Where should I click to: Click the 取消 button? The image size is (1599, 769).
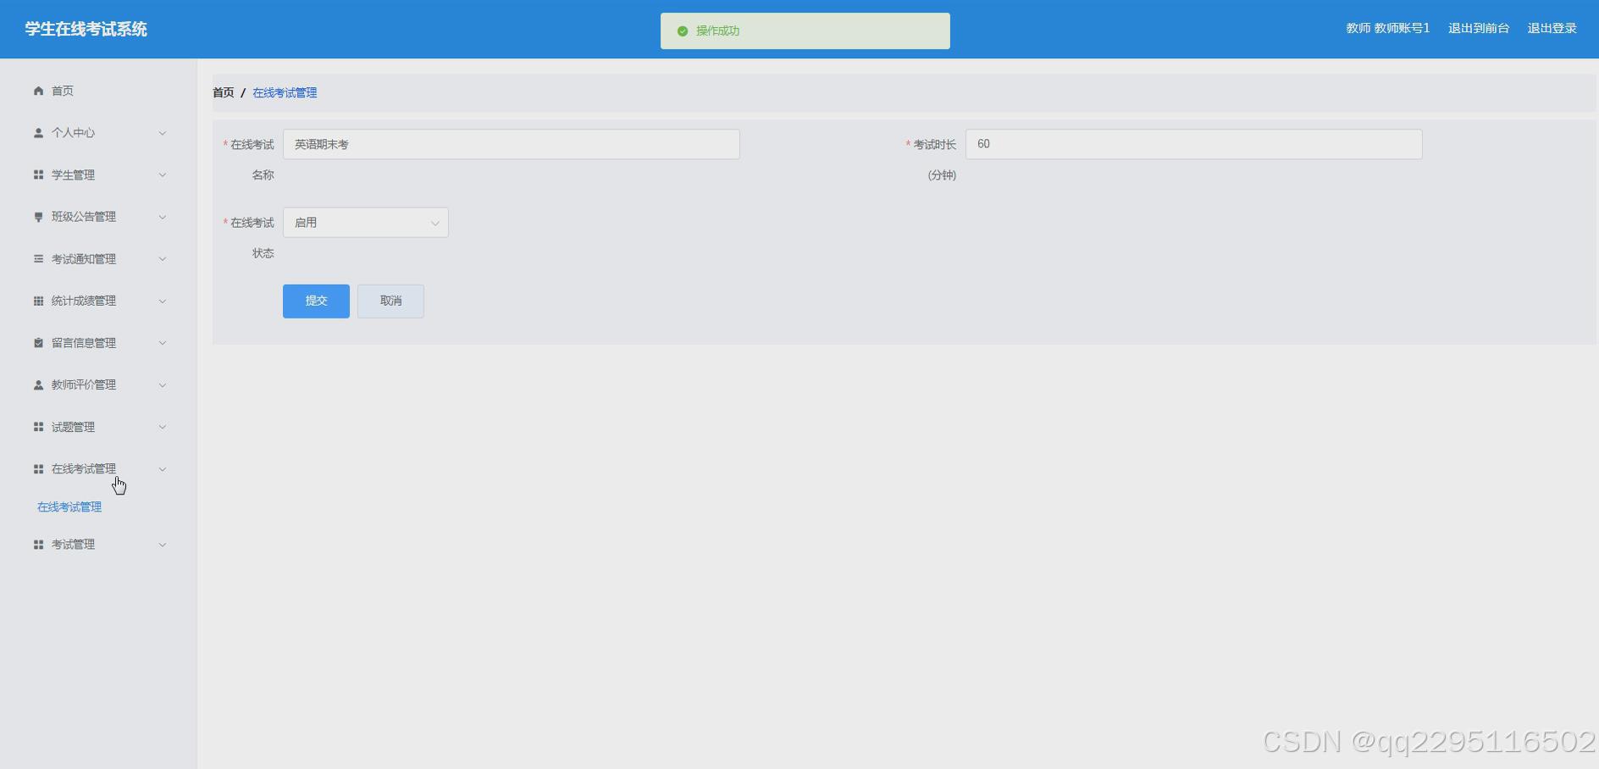click(390, 302)
